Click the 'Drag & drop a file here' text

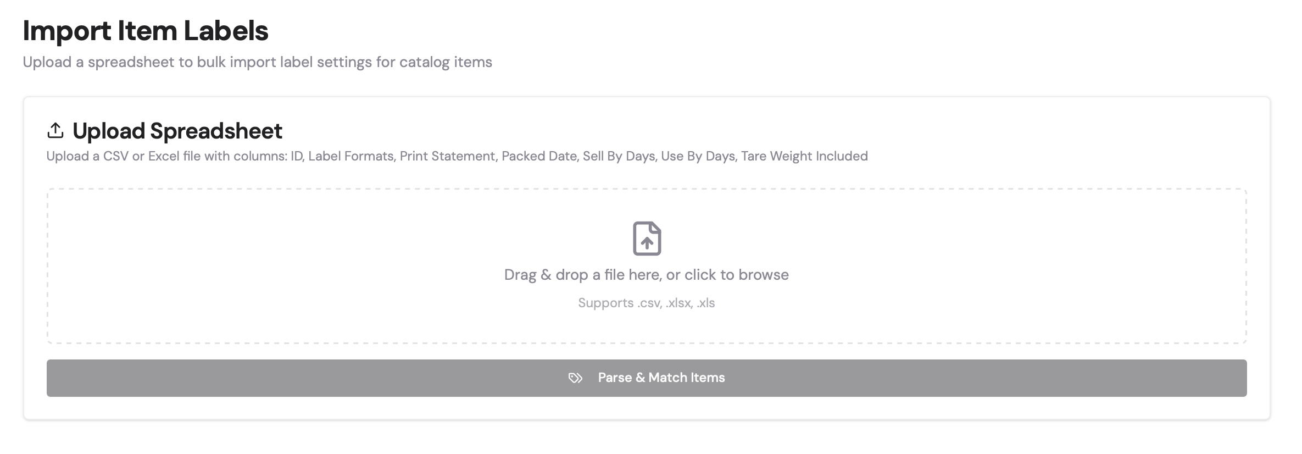pos(583,275)
